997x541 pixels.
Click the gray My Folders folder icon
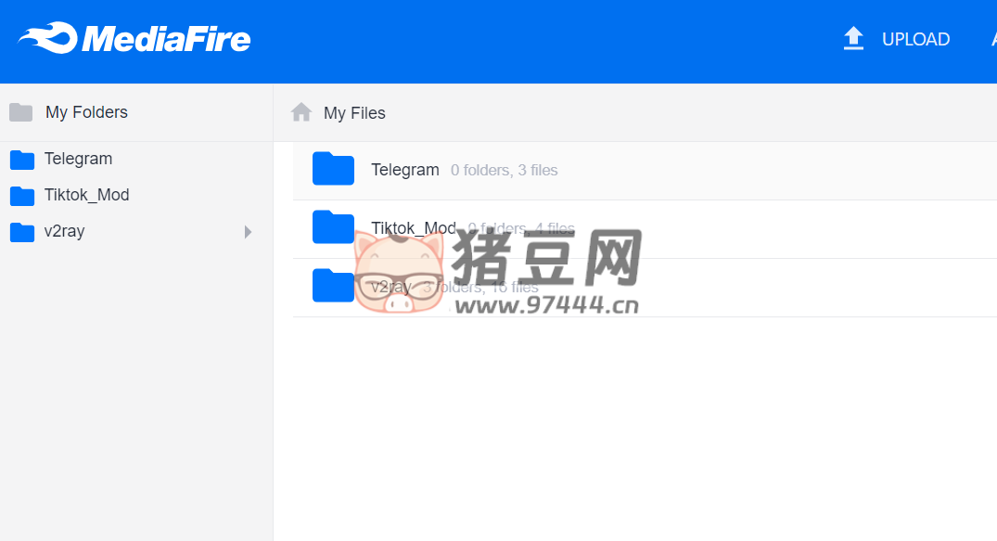pos(20,111)
